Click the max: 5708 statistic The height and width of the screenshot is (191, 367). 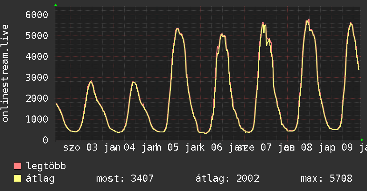326,179
